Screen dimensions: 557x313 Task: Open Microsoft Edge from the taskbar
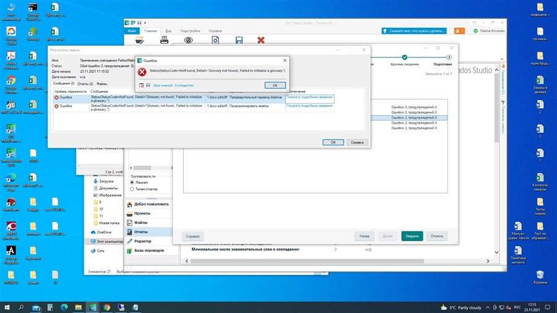point(64,307)
